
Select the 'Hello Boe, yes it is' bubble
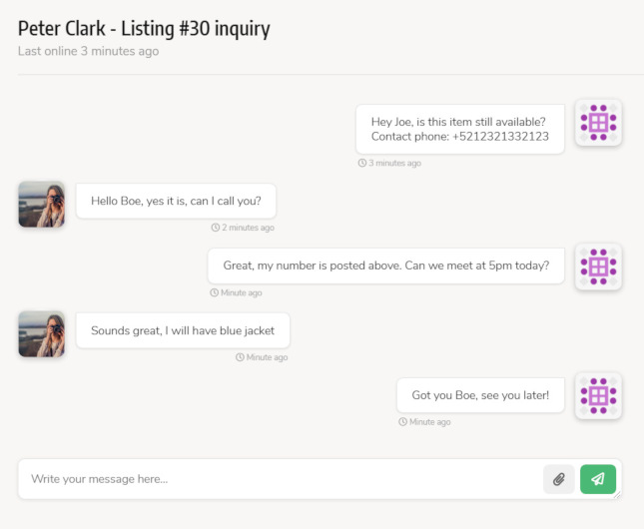pyautogui.click(x=176, y=201)
